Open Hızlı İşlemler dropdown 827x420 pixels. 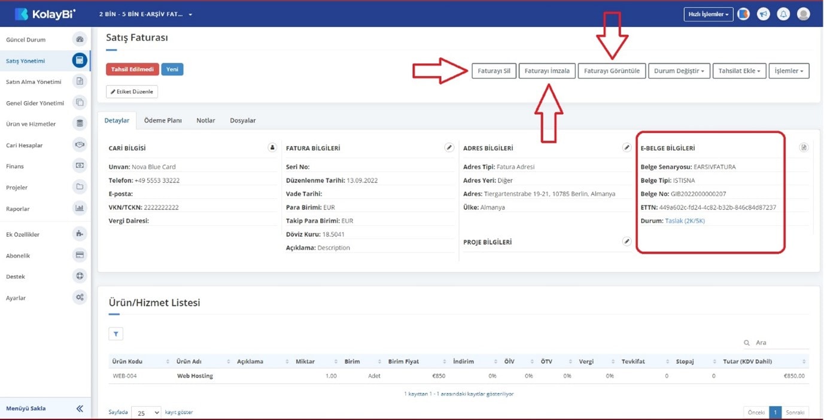(709, 14)
